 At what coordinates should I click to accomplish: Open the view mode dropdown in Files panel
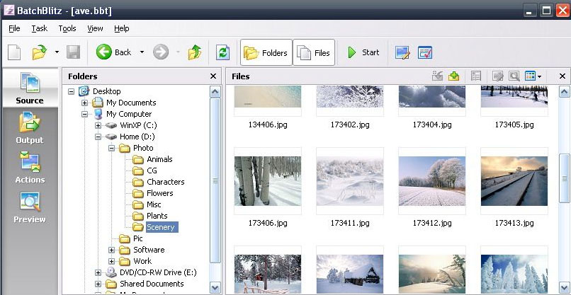540,76
